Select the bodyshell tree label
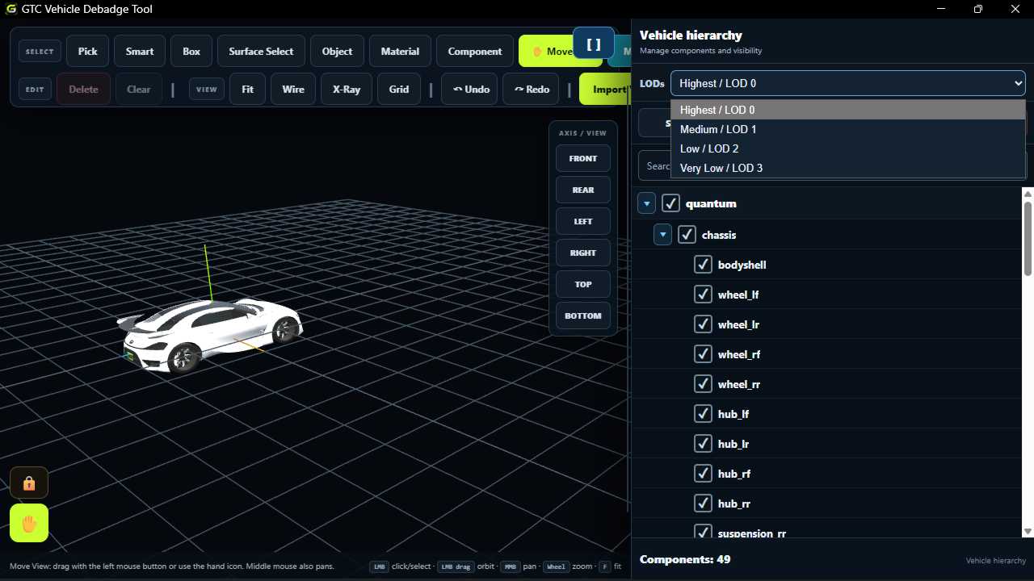Screen dimensions: 1034x581 click(742, 265)
